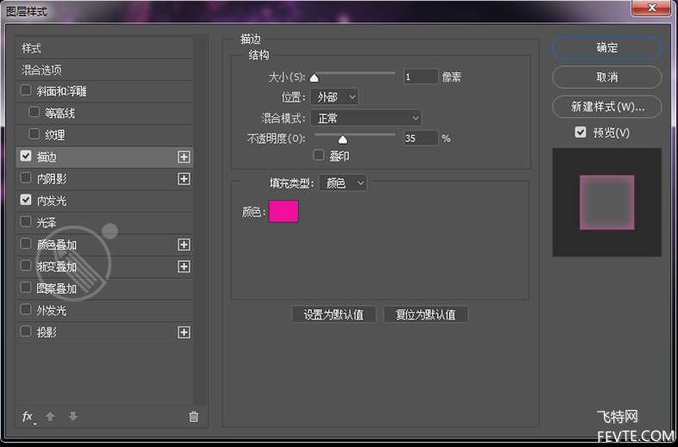Click the 确定 button

coord(606,48)
